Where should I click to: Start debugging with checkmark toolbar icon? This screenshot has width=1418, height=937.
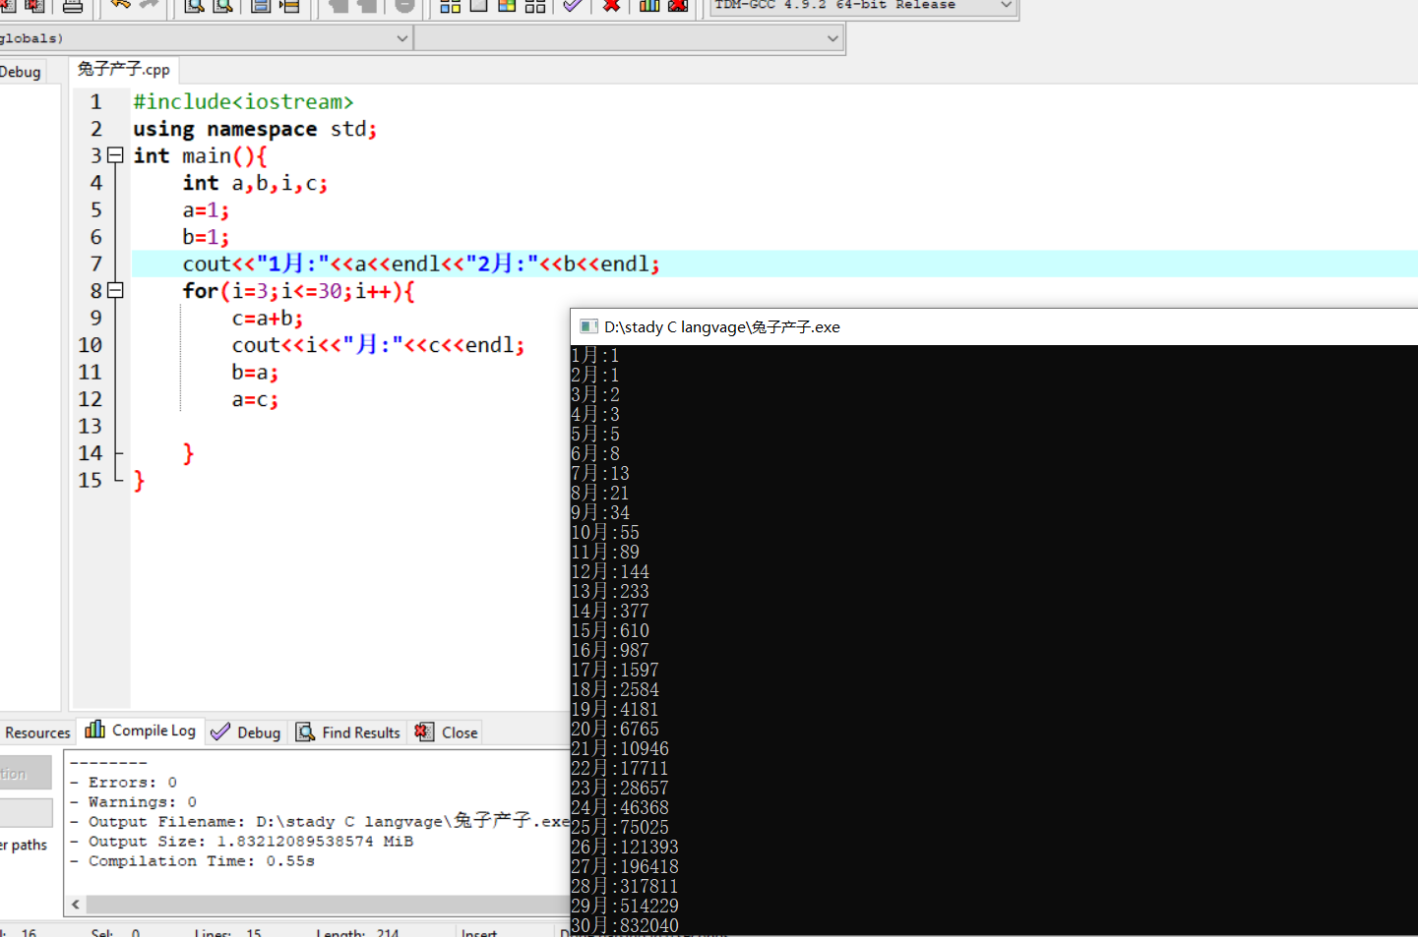tap(573, 6)
